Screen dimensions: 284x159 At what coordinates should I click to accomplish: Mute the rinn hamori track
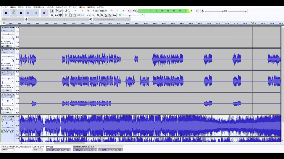click(x=4, y=97)
